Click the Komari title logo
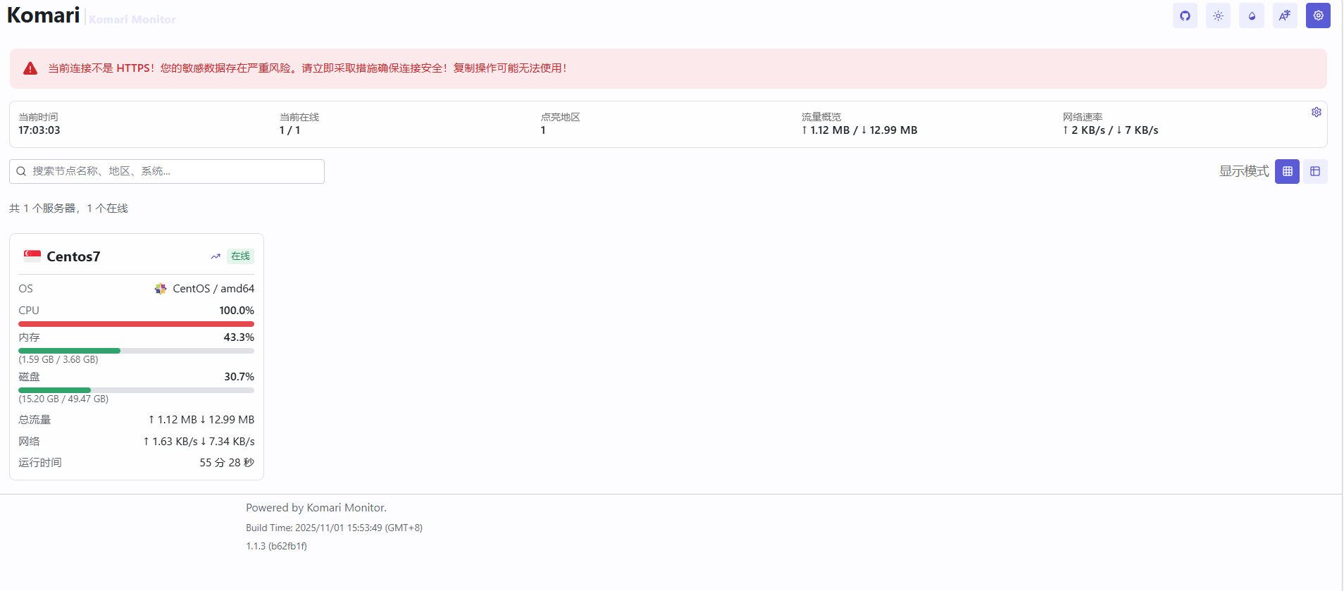Screen dimensions: 1344x591 click(x=43, y=15)
